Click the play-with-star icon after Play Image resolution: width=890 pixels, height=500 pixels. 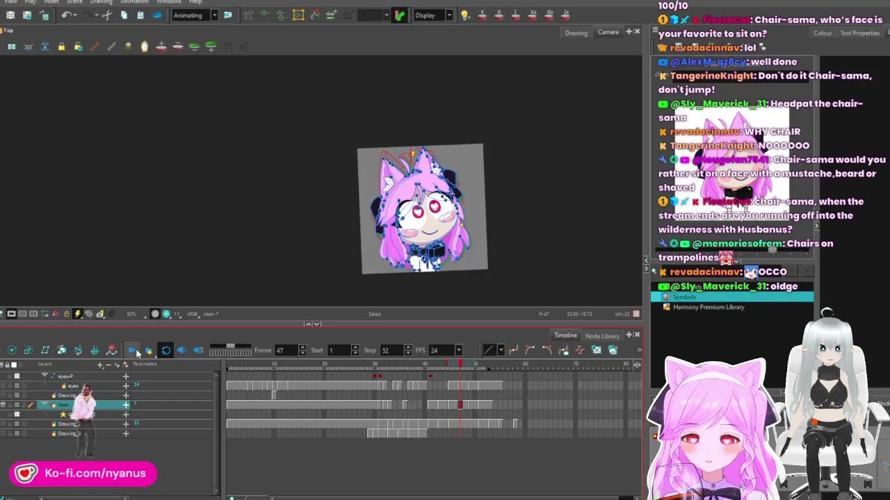pos(148,350)
